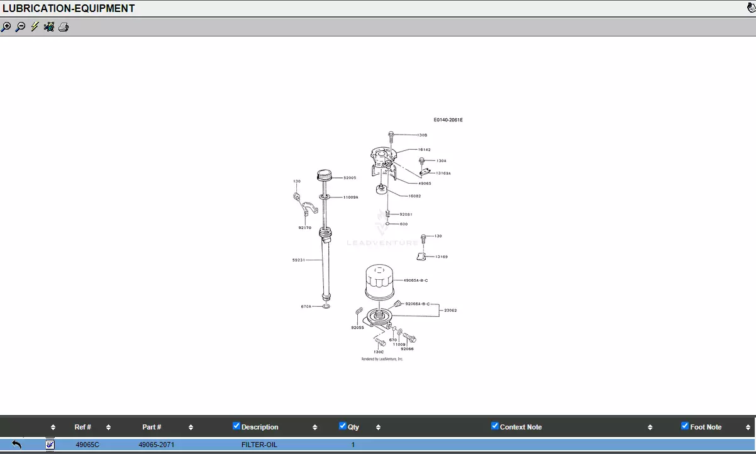Click the add-to-list icon in FILTER-OIL row
Viewport: 756px width, 454px height.
tap(50, 445)
